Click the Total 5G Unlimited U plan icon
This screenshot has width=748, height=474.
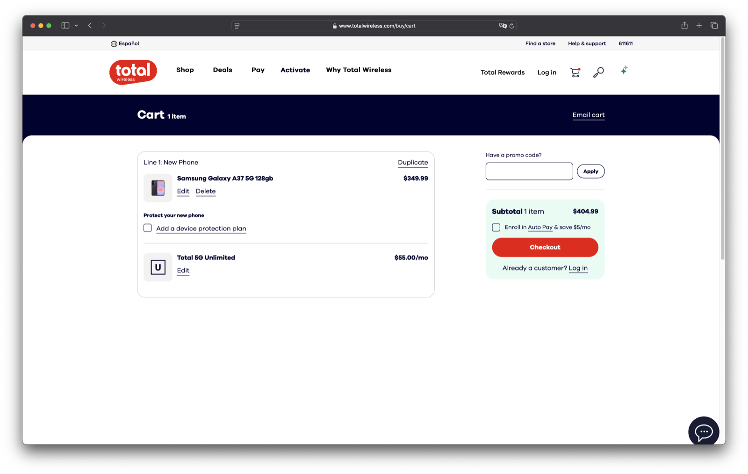tap(158, 267)
